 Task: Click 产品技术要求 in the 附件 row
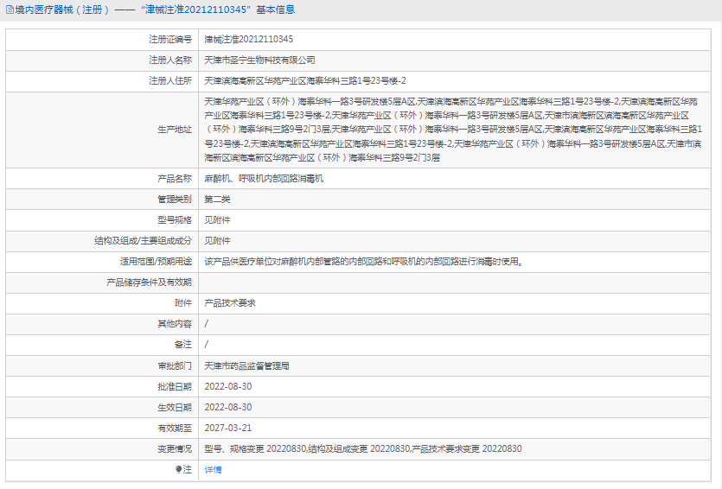229,302
